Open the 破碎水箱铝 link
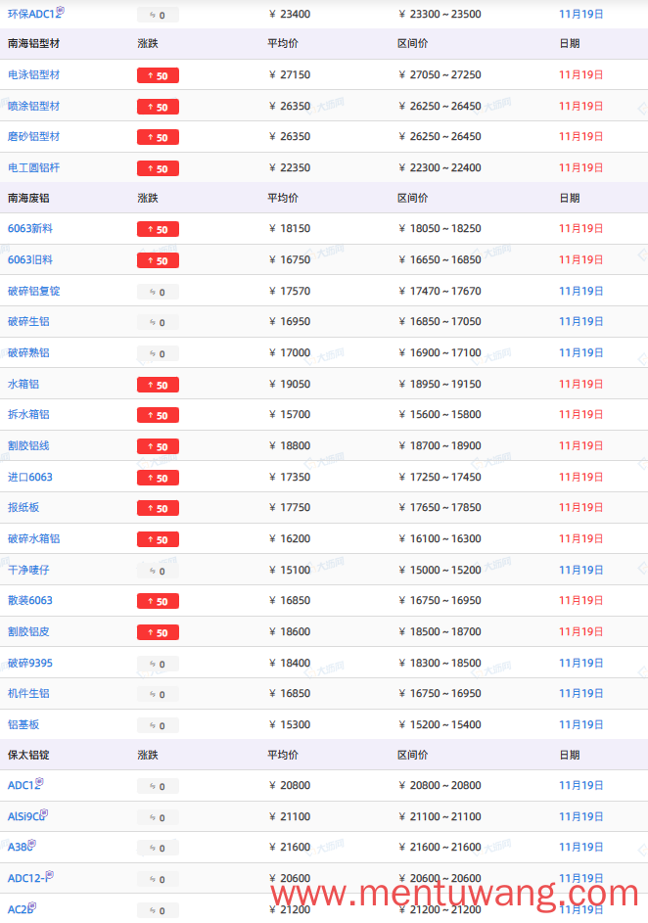This screenshot has width=648, height=923. [x=33, y=538]
